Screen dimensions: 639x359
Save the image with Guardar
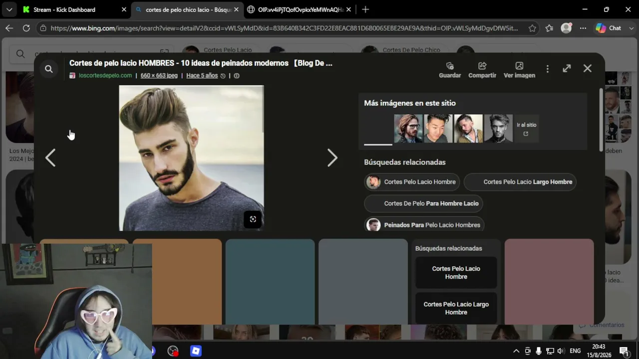[450, 70]
